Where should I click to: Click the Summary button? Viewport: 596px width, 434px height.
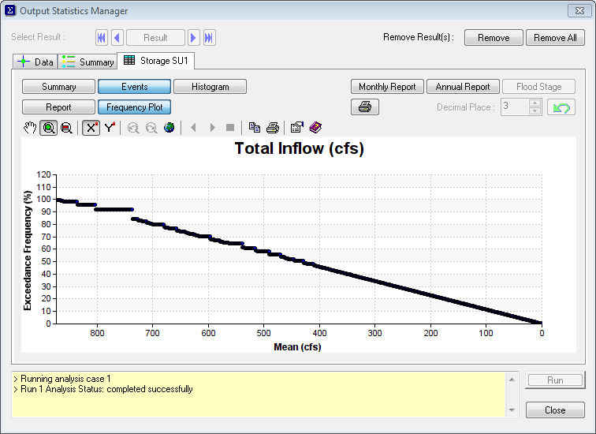pyautogui.click(x=58, y=87)
